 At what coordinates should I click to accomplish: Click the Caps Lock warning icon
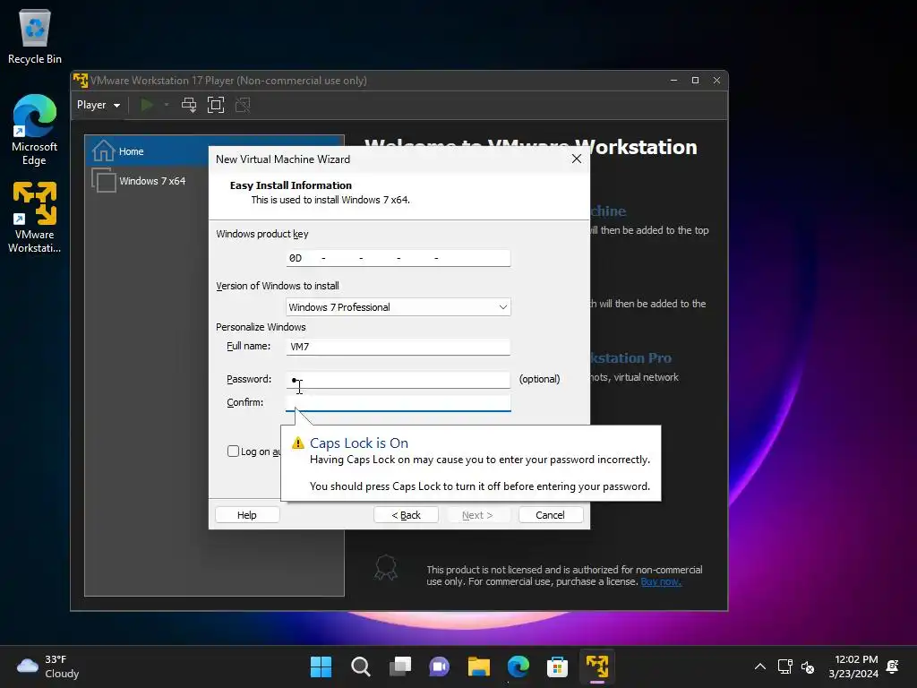[x=298, y=443]
